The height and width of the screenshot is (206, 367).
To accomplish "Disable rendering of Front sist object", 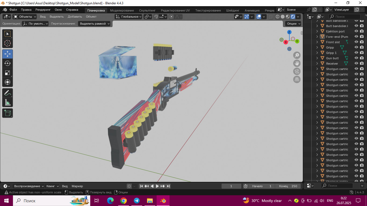I will [x=362, y=42].
